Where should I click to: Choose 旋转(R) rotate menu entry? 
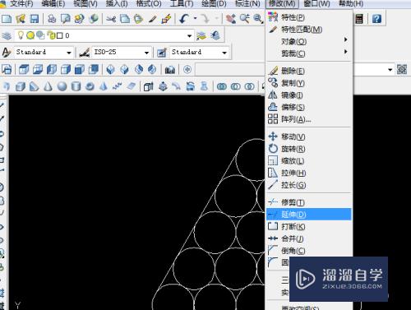click(309, 149)
